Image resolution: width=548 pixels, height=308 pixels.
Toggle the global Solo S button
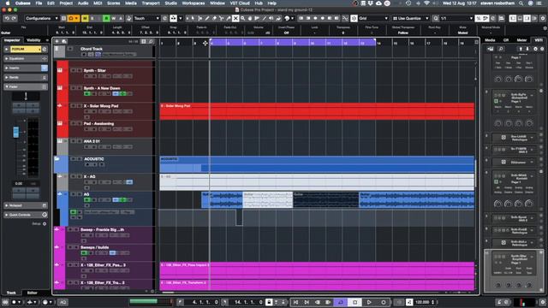[92, 18]
